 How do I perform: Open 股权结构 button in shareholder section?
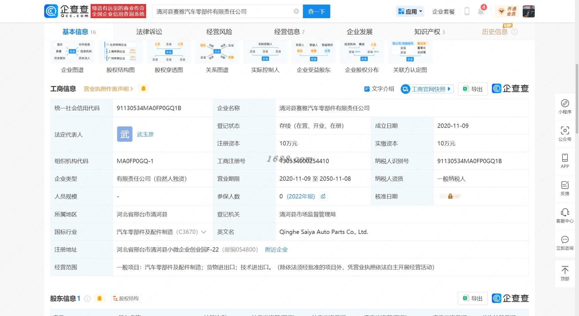coord(126,299)
